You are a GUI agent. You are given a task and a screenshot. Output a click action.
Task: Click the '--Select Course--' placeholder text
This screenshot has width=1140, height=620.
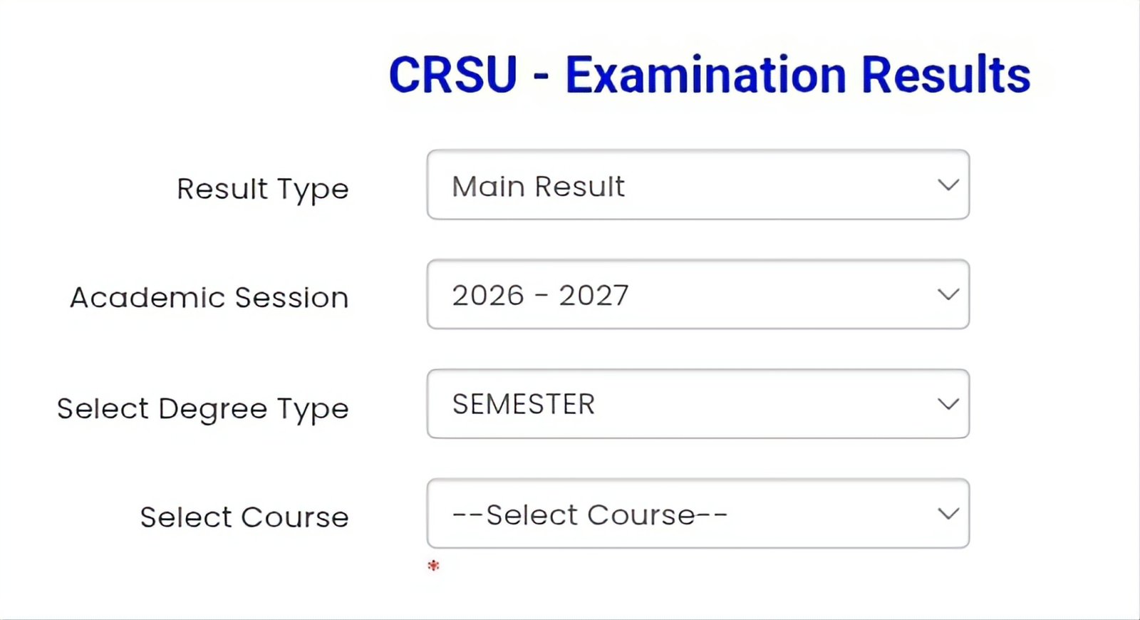[x=590, y=515]
